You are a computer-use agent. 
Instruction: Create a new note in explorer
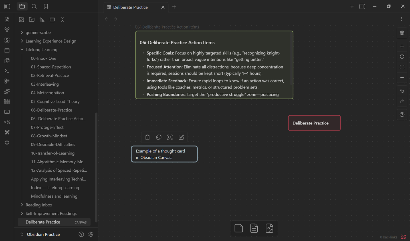point(21,19)
